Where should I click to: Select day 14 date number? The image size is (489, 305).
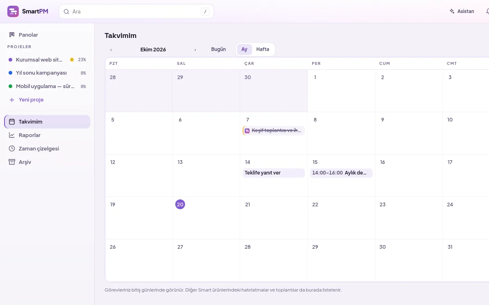[247, 162]
